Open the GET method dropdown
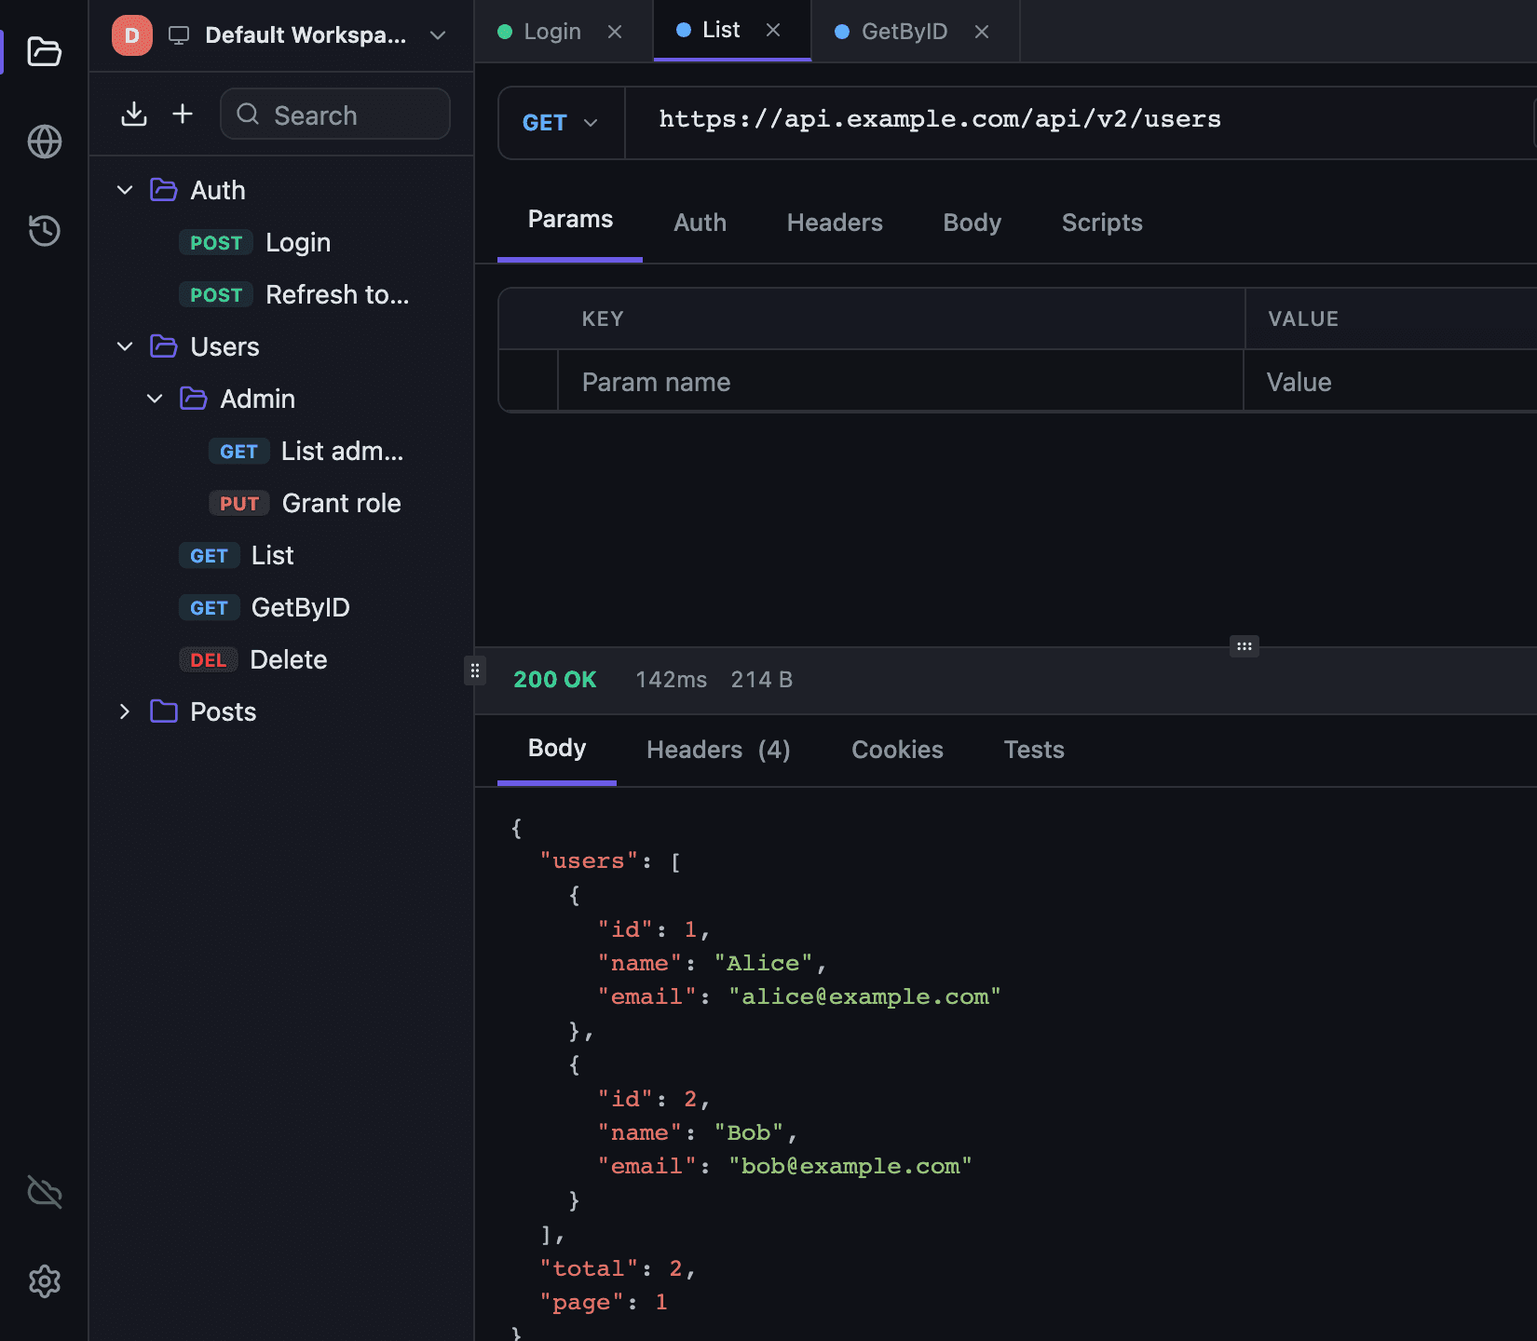 click(x=561, y=123)
